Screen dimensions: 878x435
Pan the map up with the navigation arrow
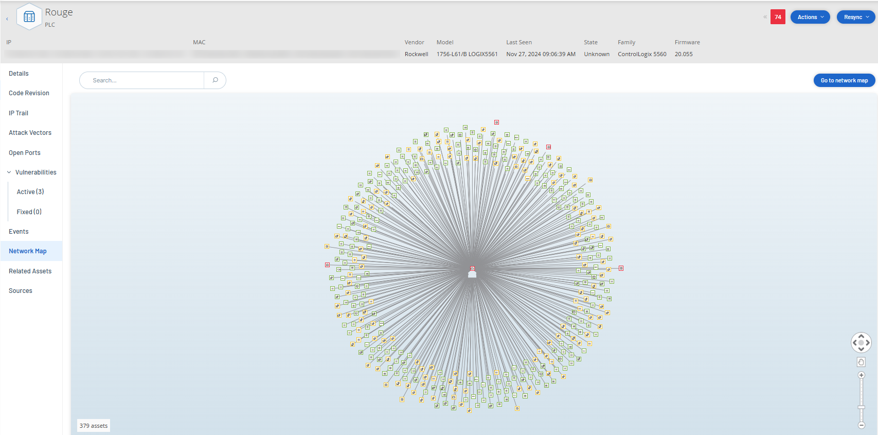pyautogui.click(x=862, y=336)
